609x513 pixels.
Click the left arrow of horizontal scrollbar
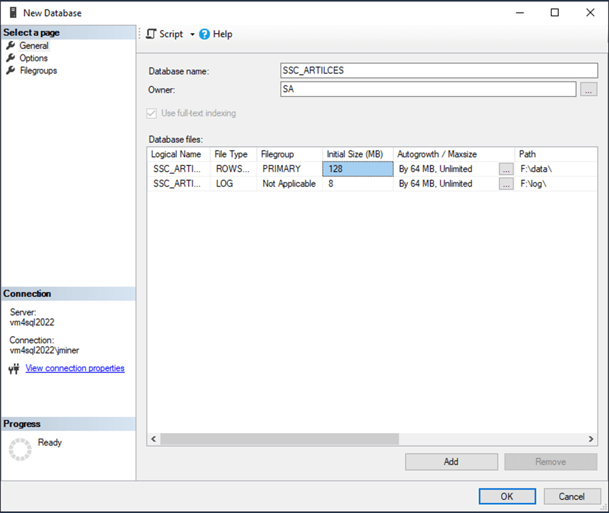point(154,439)
